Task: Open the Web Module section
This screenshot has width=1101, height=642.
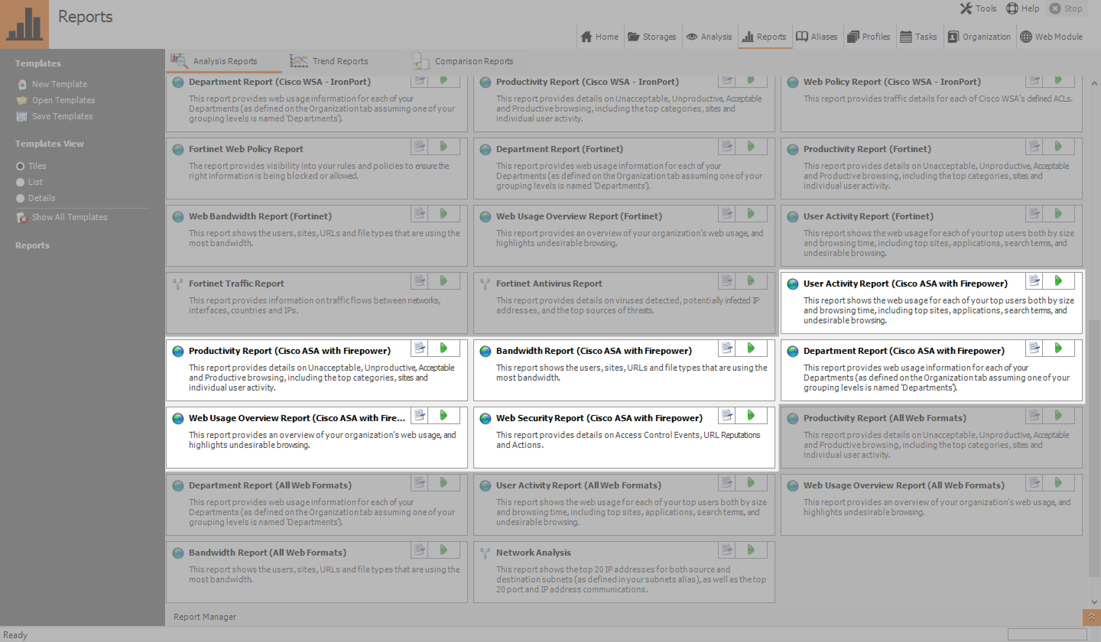Action: point(1051,37)
